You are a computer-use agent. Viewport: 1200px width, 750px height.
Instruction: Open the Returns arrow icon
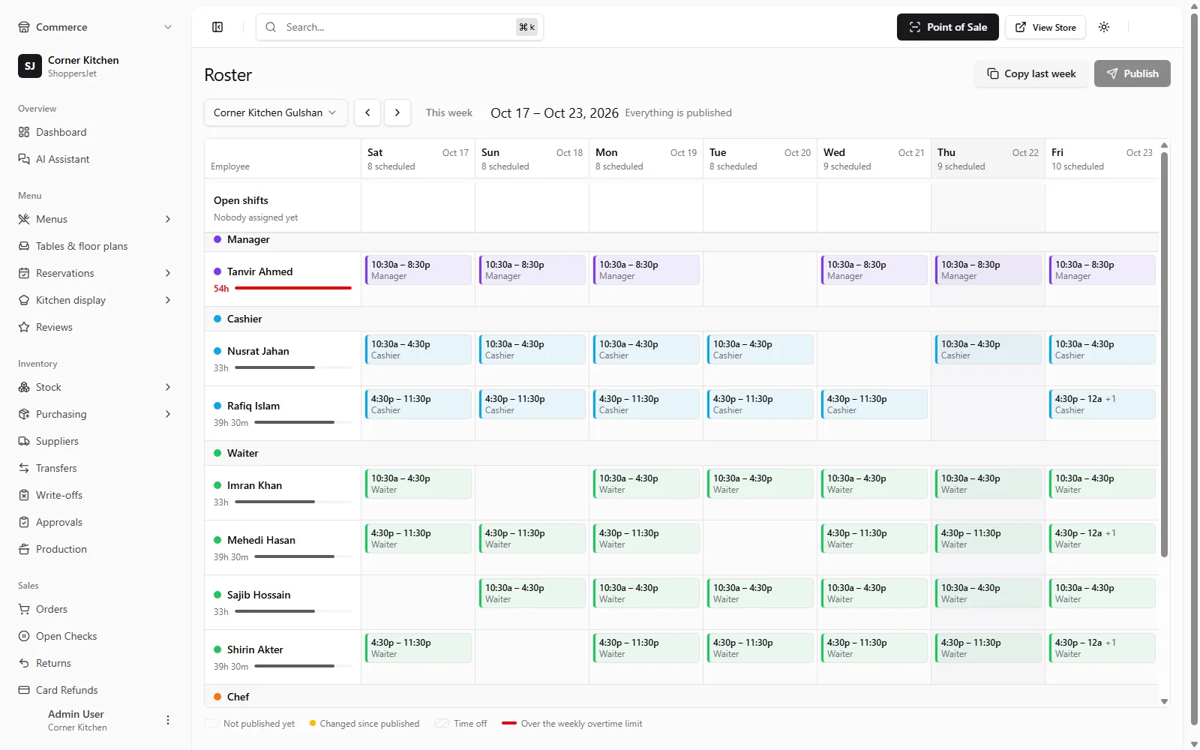24,663
